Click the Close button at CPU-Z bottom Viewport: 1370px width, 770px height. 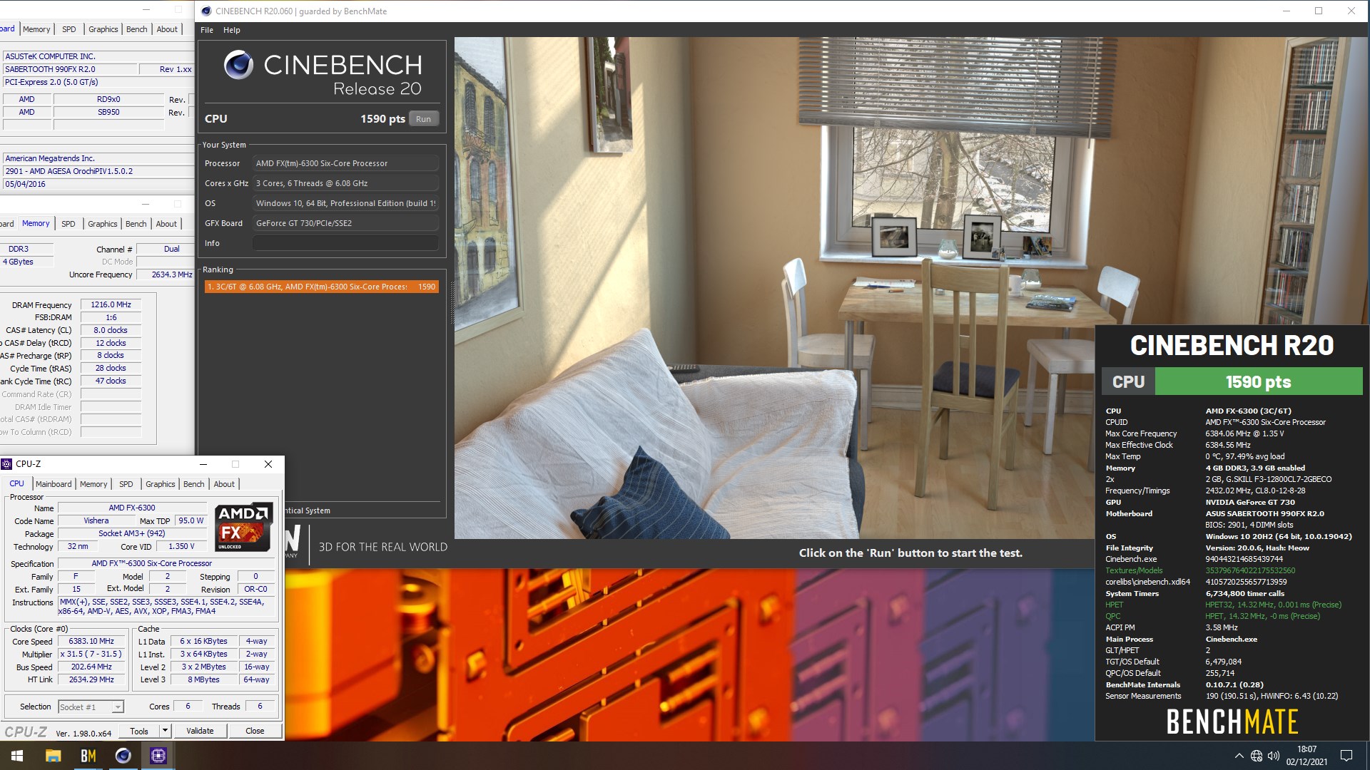255,731
